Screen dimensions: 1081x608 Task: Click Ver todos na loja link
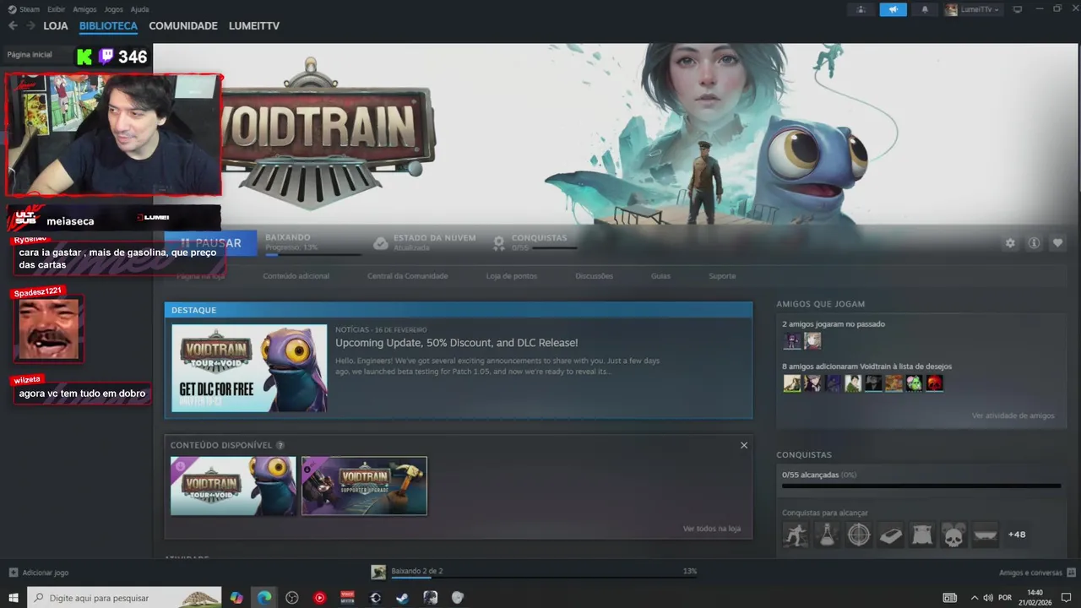click(x=711, y=529)
